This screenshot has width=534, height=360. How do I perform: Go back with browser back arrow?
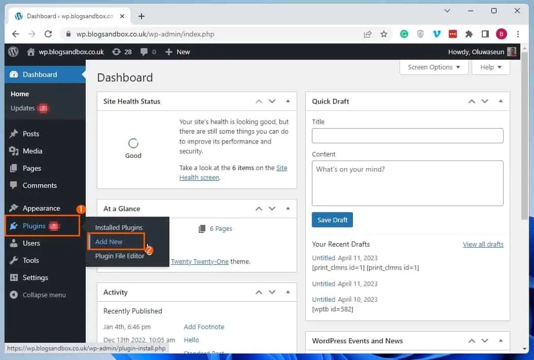16,34
